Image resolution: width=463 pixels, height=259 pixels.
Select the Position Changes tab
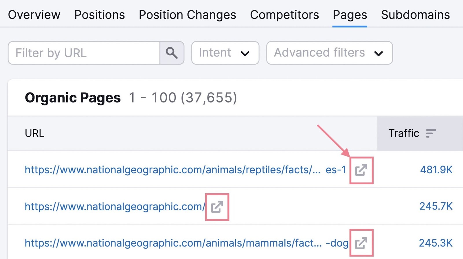click(187, 15)
